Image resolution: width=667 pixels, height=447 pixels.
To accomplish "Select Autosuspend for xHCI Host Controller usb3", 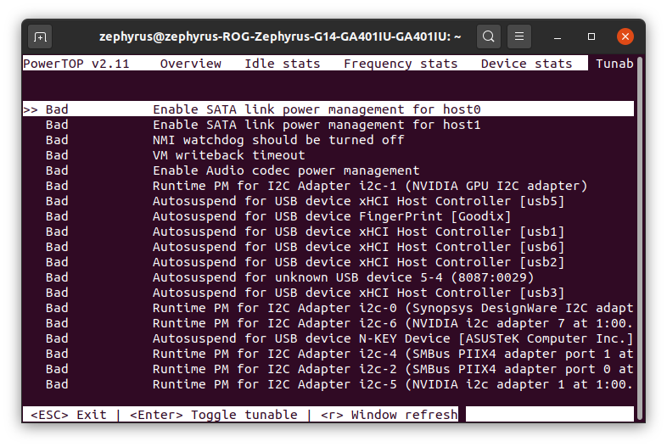I will pos(328,293).
